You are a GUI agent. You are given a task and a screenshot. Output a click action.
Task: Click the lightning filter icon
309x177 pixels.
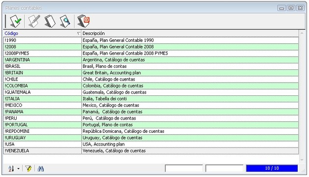tap(28, 169)
